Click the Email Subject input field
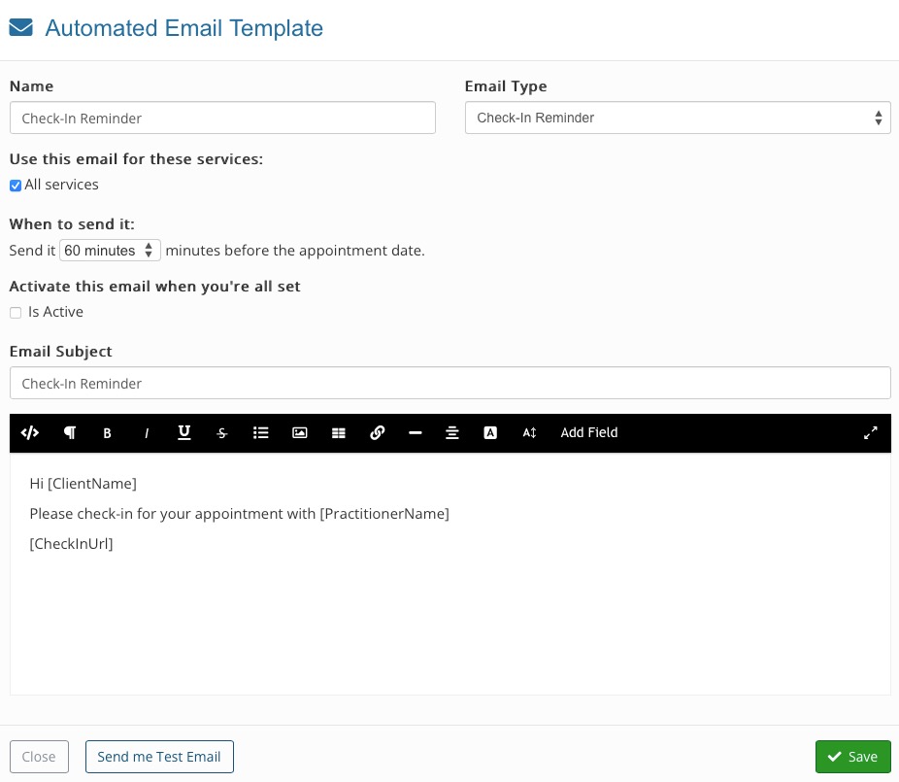This screenshot has height=782, width=899. coord(450,383)
